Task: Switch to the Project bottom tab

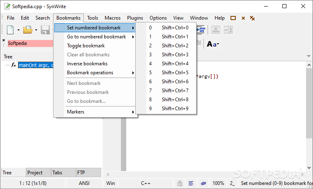Action: [x=38, y=172]
